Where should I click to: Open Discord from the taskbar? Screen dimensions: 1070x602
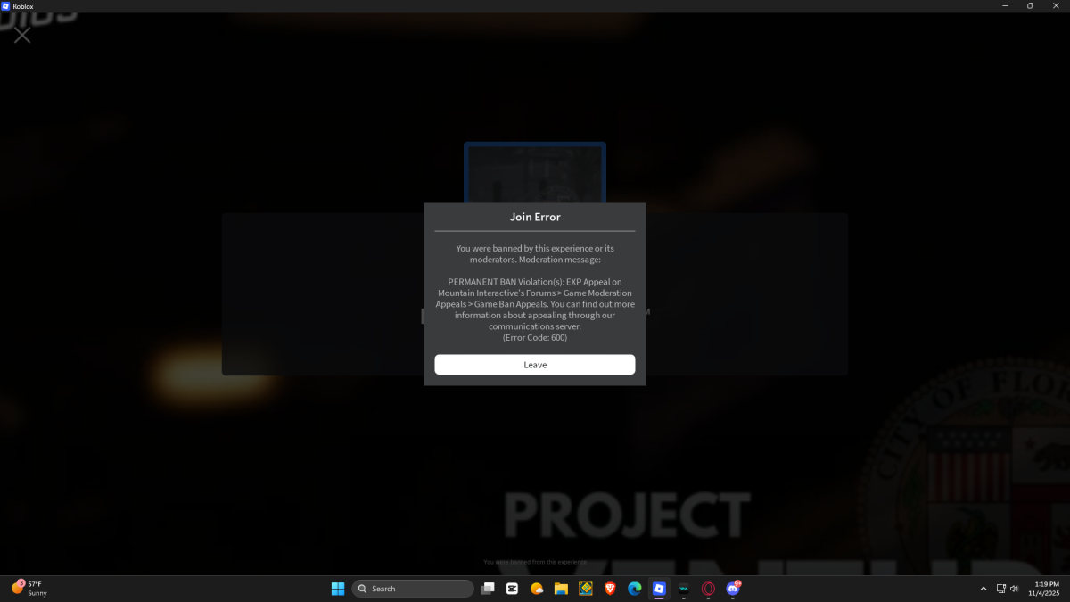(x=733, y=589)
